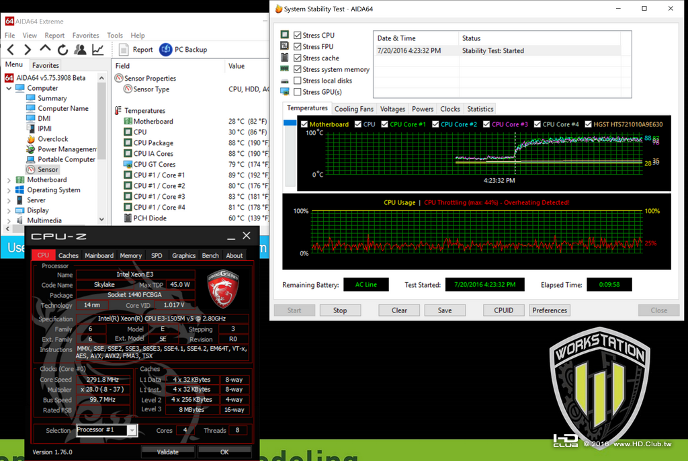Select Computer Name in the tree

pos(63,108)
